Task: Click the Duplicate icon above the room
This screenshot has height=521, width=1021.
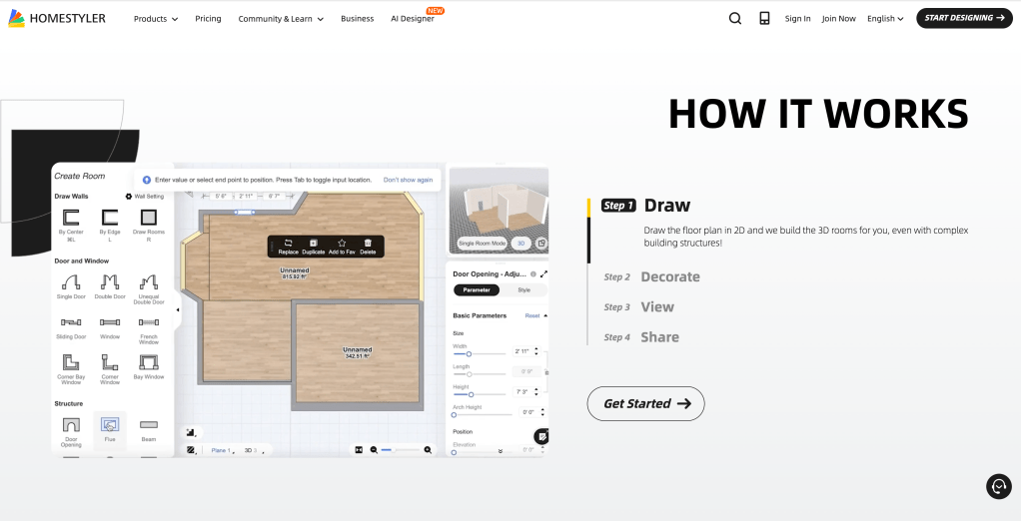Action: pos(313,243)
